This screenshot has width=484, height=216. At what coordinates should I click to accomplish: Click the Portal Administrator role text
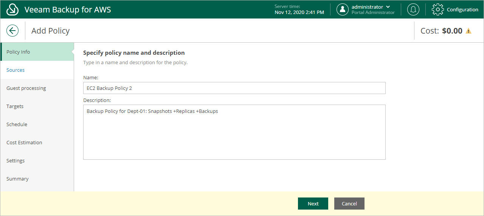coord(373,12)
